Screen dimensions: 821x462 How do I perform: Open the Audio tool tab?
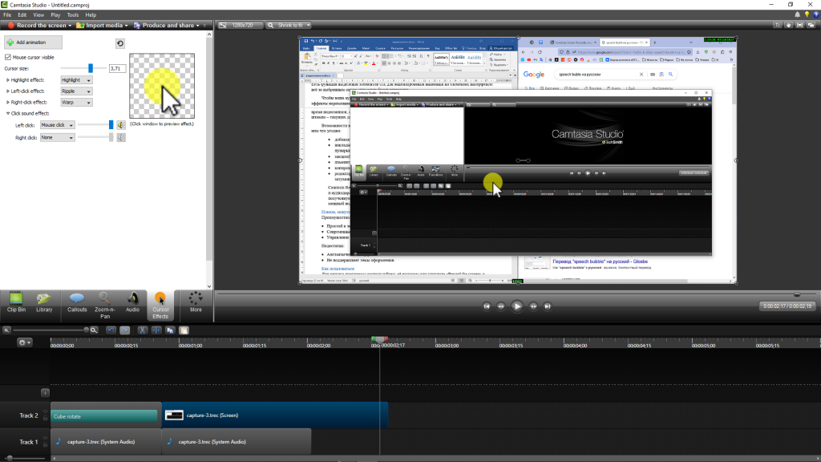132,302
